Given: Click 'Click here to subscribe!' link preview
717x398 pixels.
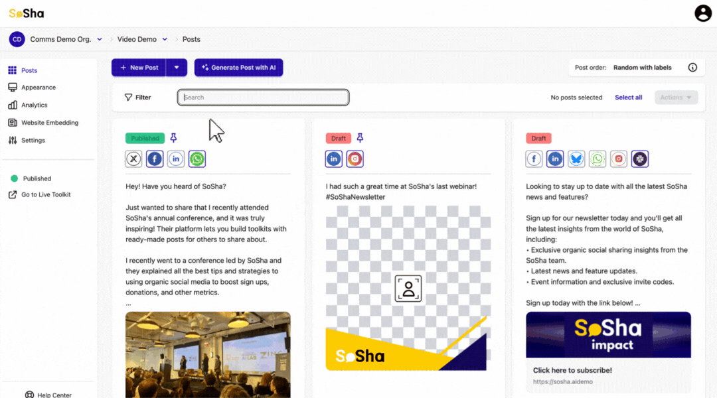Looking at the screenshot, I should pos(572,371).
